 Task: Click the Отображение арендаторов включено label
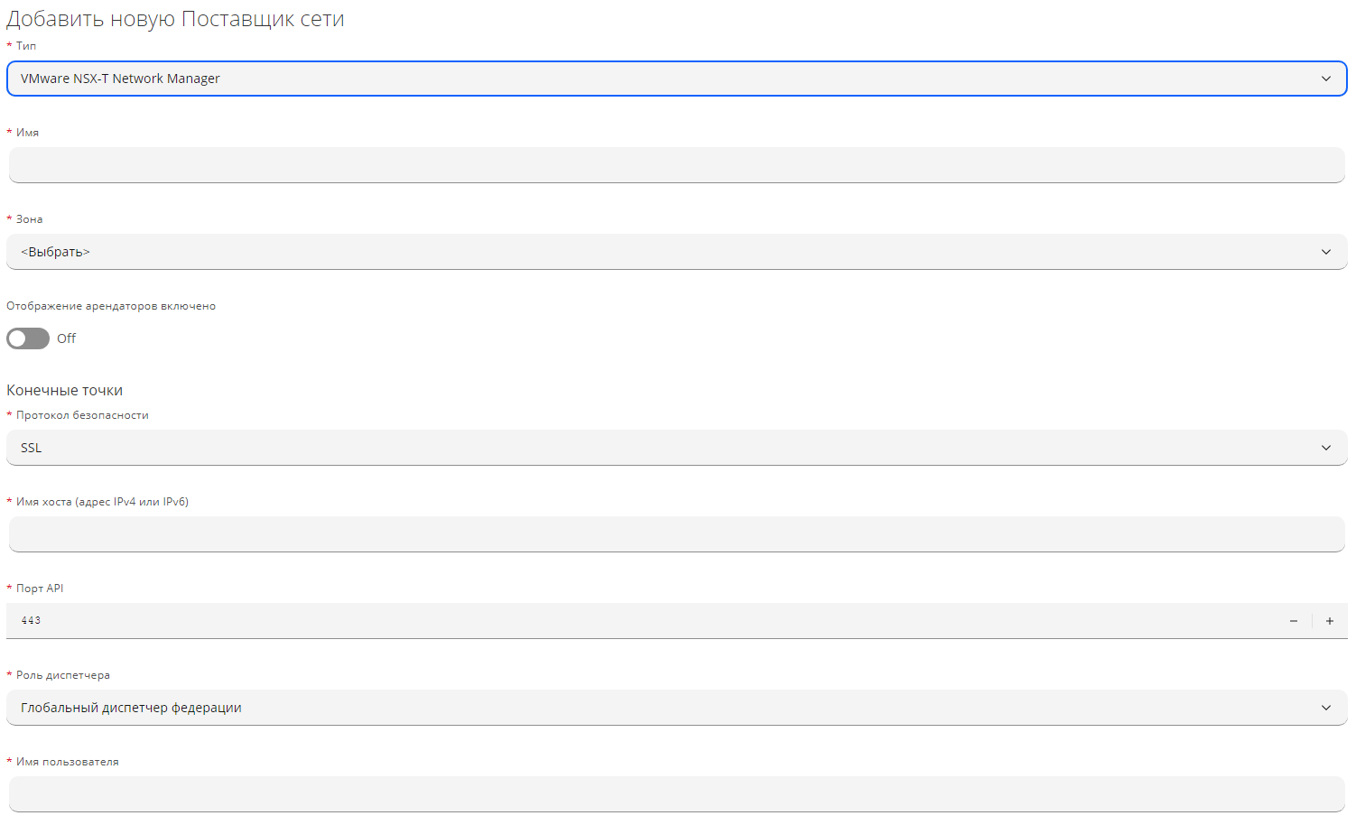[x=111, y=306]
